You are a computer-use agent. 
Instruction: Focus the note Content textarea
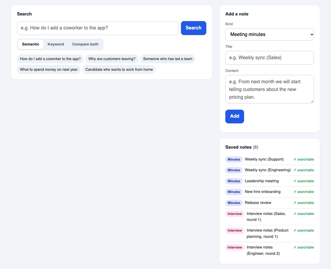pyautogui.click(x=270, y=89)
